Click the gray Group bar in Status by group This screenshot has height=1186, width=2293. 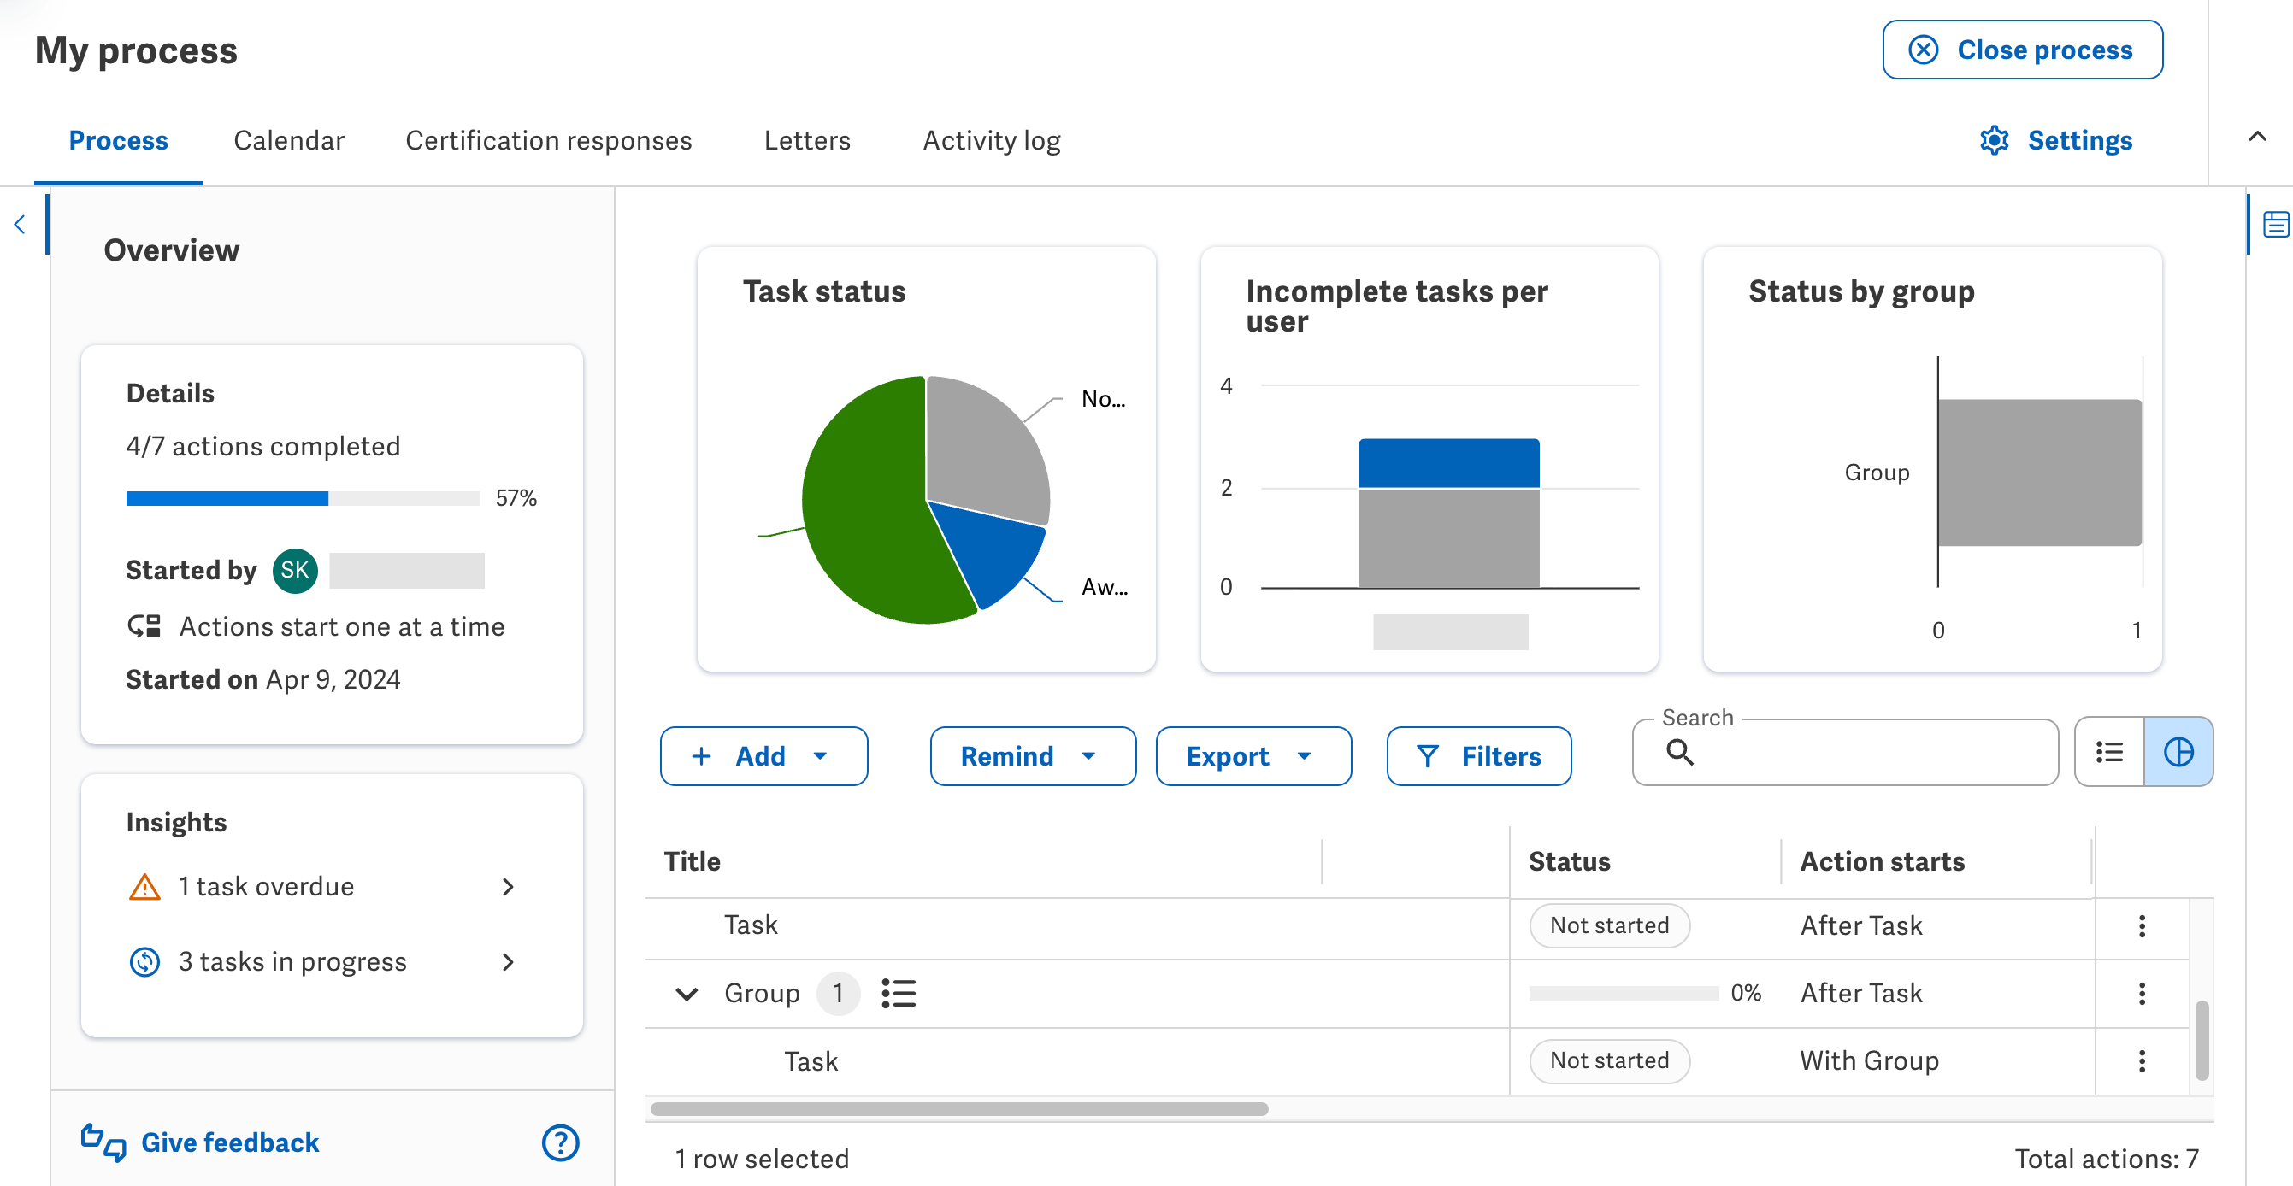pyautogui.click(x=2039, y=473)
